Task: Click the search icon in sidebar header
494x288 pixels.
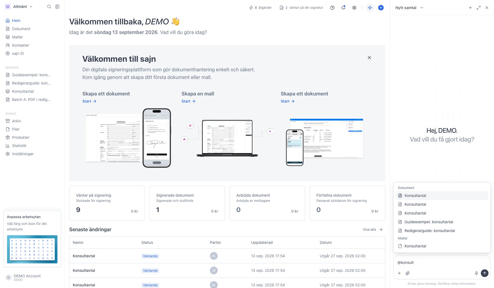Action: coord(49,7)
